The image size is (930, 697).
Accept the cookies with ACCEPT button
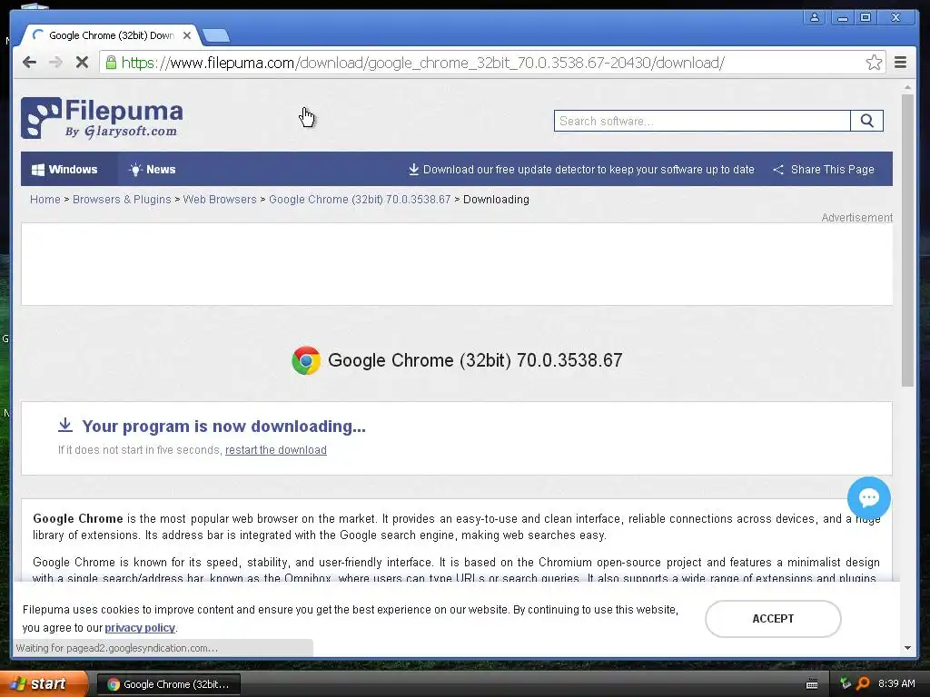tap(773, 619)
